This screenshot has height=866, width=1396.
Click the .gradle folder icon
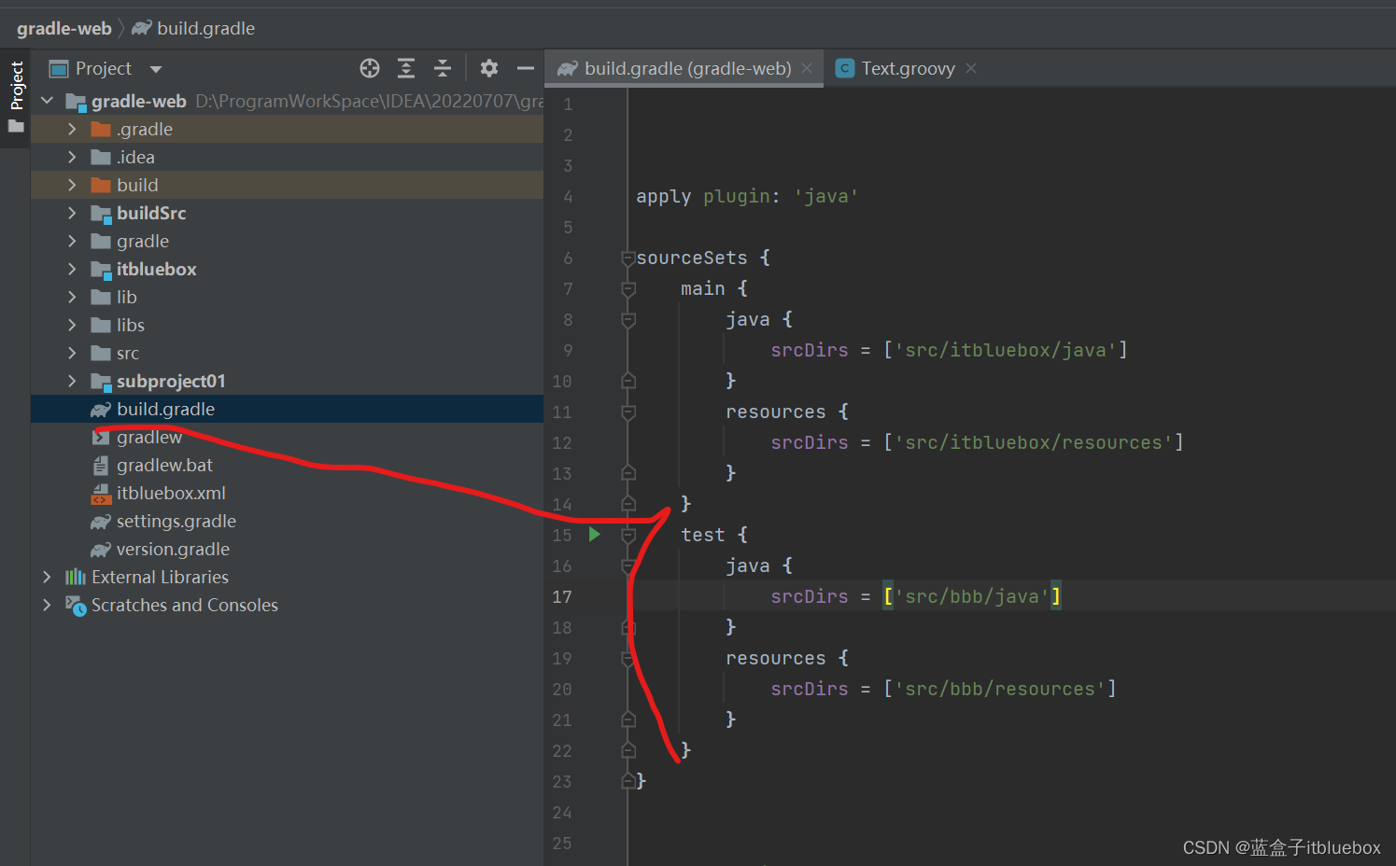click(101, 129)
